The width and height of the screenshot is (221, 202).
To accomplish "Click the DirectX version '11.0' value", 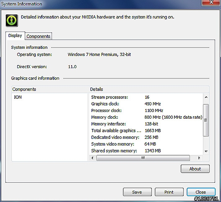I will 72,66.
